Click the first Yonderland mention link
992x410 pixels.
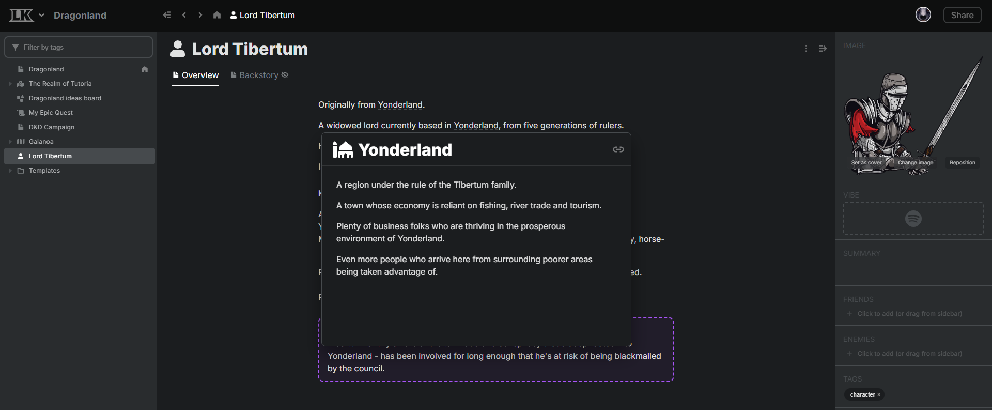point(400,105)
